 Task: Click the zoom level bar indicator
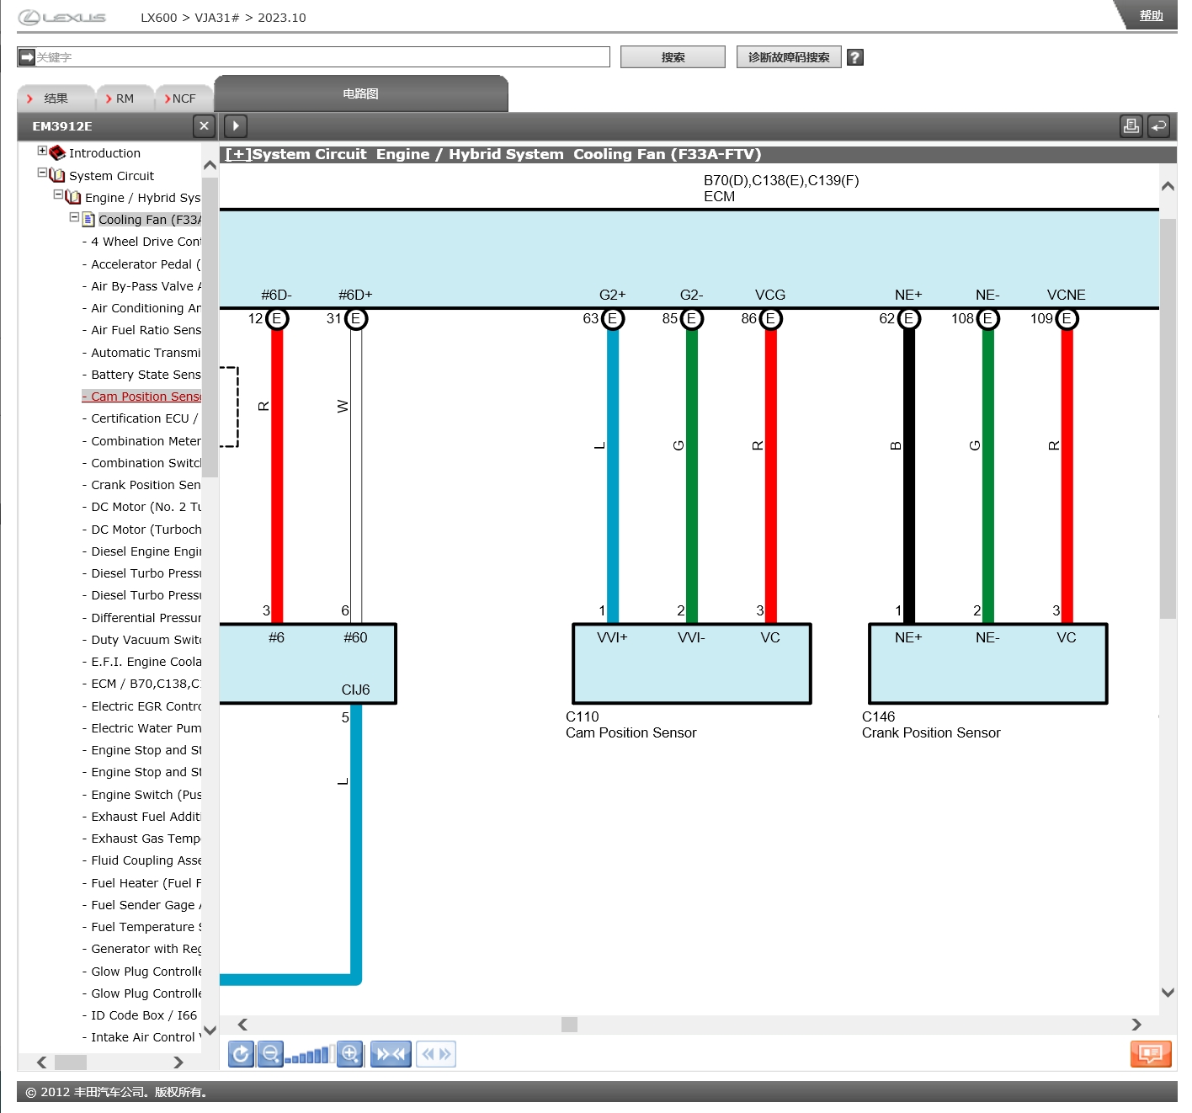(x=309, y=1056)
